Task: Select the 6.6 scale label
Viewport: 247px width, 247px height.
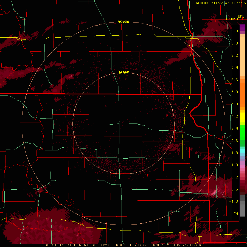Action: pos(235,80)
